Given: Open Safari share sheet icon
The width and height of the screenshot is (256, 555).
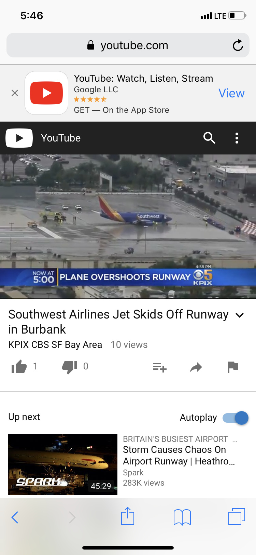Looking at the screenshot, I should [128, 516].
